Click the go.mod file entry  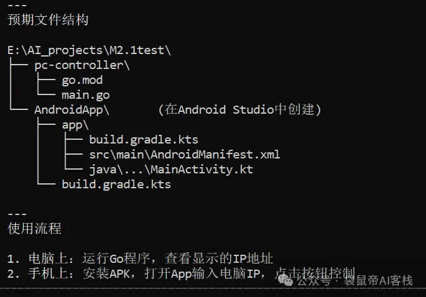[82, 80]
